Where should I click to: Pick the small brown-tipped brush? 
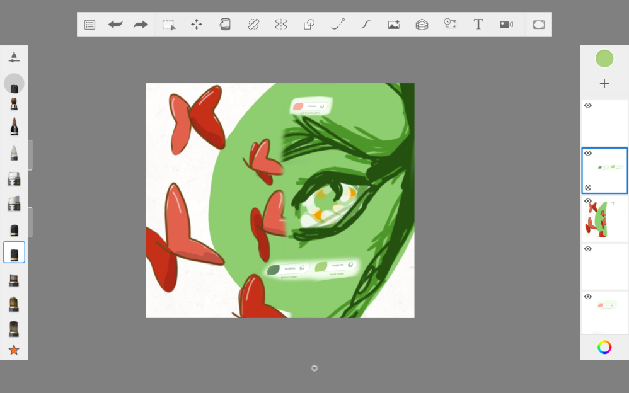(14, 103)
